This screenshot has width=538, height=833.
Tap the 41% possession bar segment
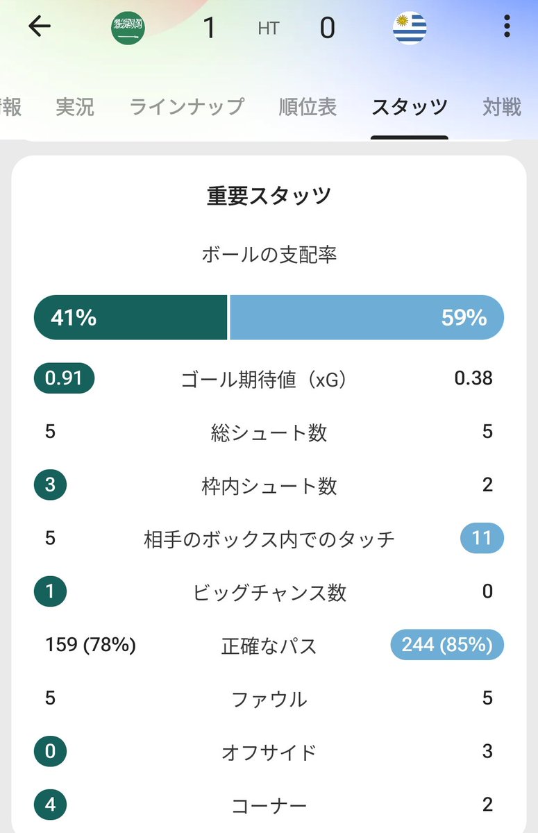click(x=131, y=317)
